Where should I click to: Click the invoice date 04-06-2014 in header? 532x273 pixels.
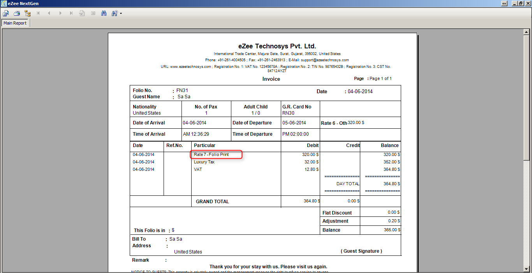(360, 91)
